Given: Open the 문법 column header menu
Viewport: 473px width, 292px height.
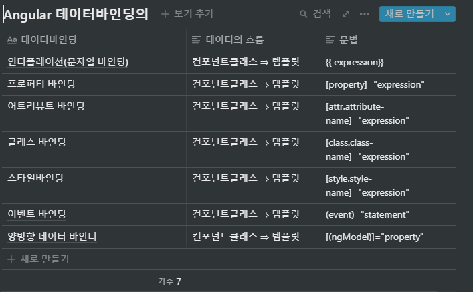Looking at the screenshot, I should point(387,40).
